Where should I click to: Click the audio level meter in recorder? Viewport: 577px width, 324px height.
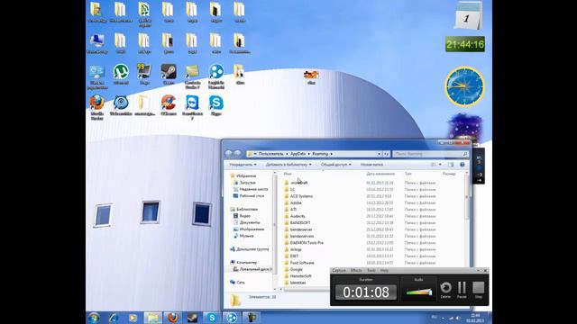[418, 292]
